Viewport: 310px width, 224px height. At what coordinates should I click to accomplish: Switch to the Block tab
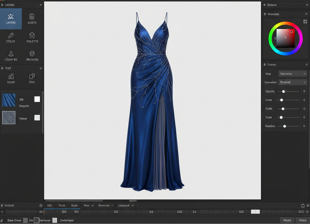(x=62, y=206)
